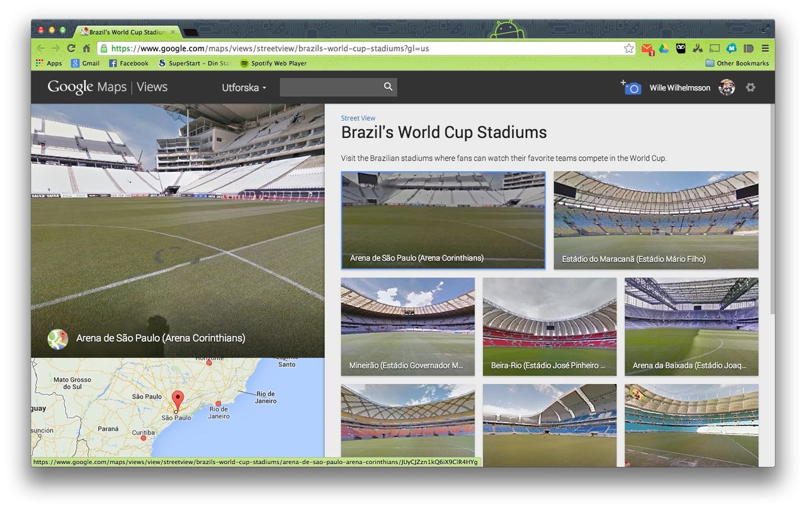Open settings with the gear icon

point(751,88)
